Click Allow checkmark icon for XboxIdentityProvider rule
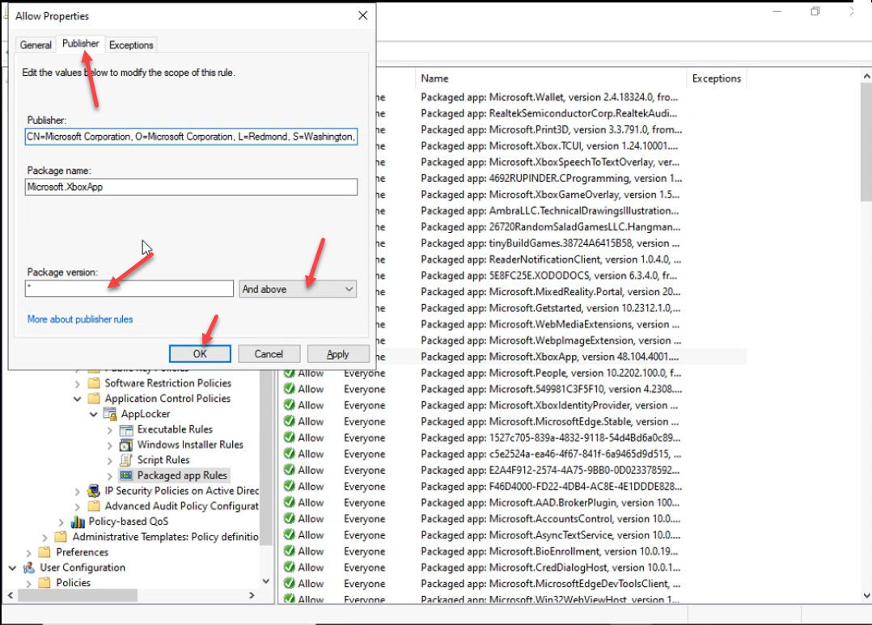The width and height of the screenshot is (872, 625). coord(290,405)
